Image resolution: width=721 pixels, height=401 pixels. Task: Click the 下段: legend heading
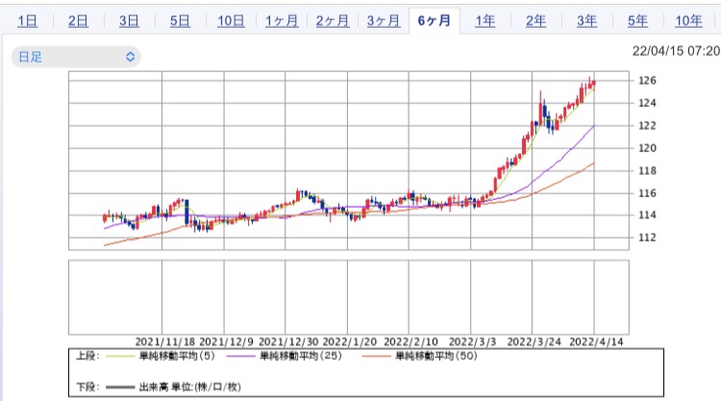point(87,387)
